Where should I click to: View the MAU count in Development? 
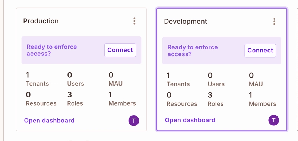click(x=256, y=80)
